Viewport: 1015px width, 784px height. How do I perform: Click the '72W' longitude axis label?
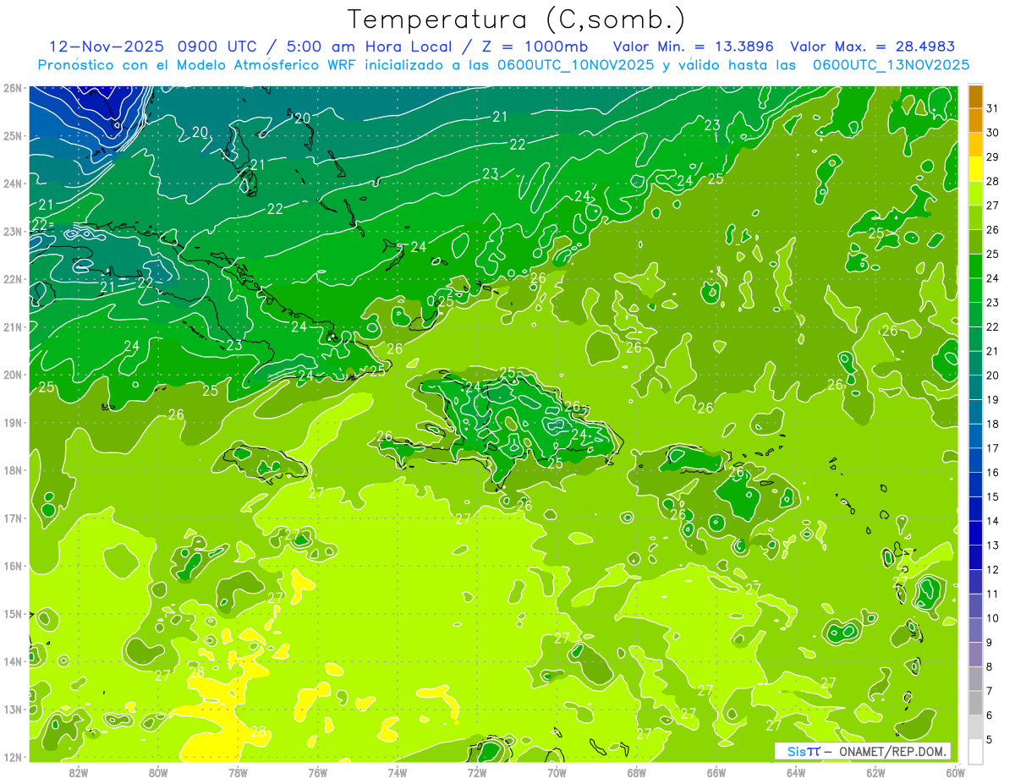point(477,772)
